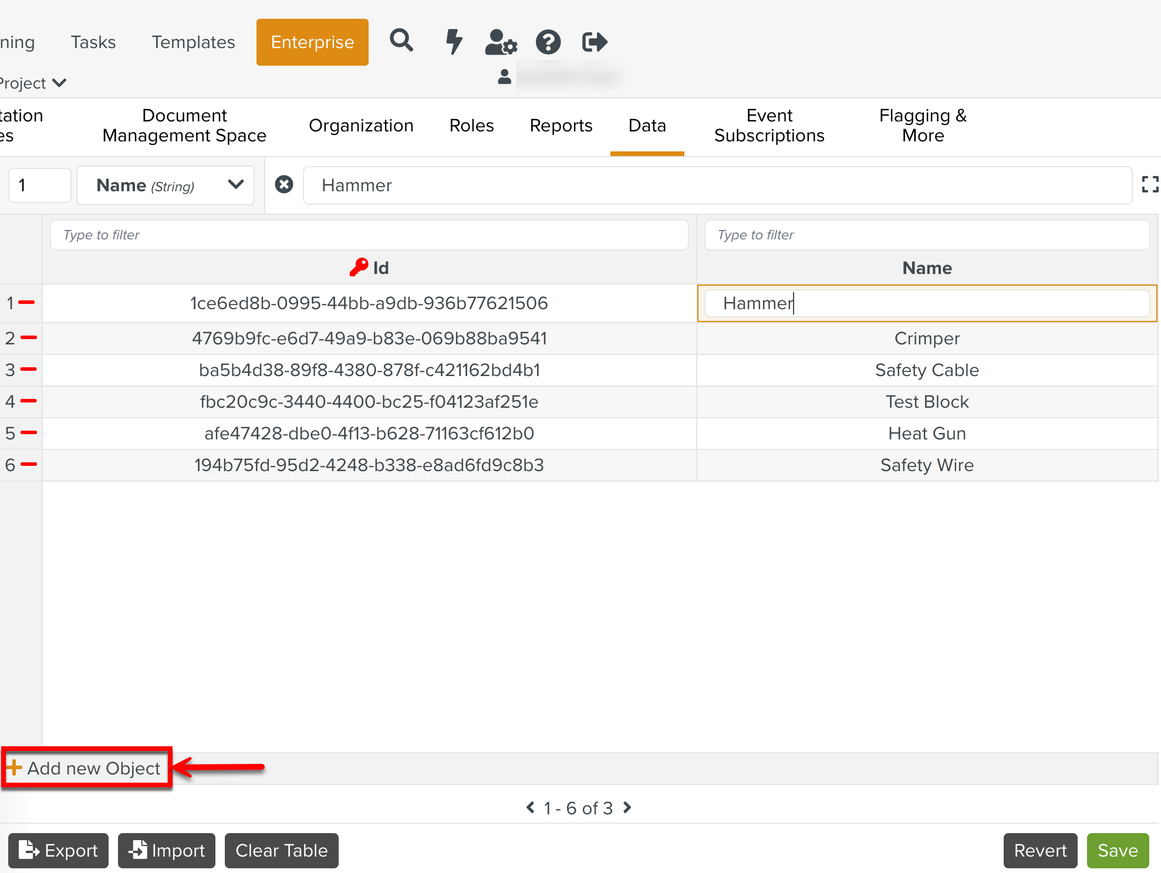Click the lightning bolt icon
1161x873 pixels.
pyautogui.click(x=453, y=42)
